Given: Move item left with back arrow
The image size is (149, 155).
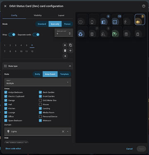Looking at the screenshot, I should (x=70, y=51).
